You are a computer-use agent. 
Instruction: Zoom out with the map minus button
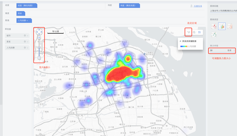[39, 58]
